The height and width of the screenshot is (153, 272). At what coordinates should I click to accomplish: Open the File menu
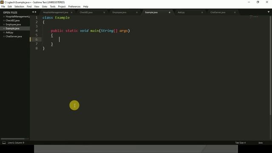coord(3,7)
